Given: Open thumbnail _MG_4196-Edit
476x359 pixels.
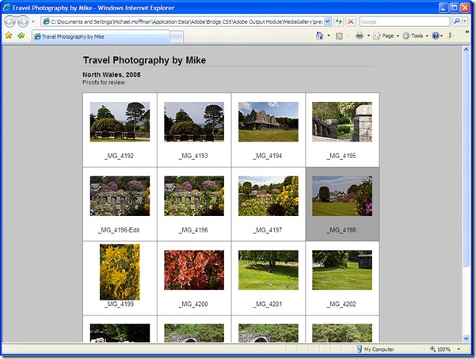Looking at the screenshot, I should tap(120, 196).
